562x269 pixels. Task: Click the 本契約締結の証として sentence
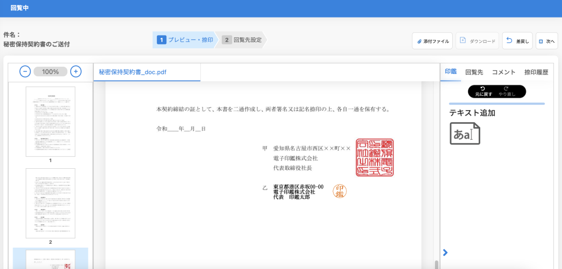(273, 109)
